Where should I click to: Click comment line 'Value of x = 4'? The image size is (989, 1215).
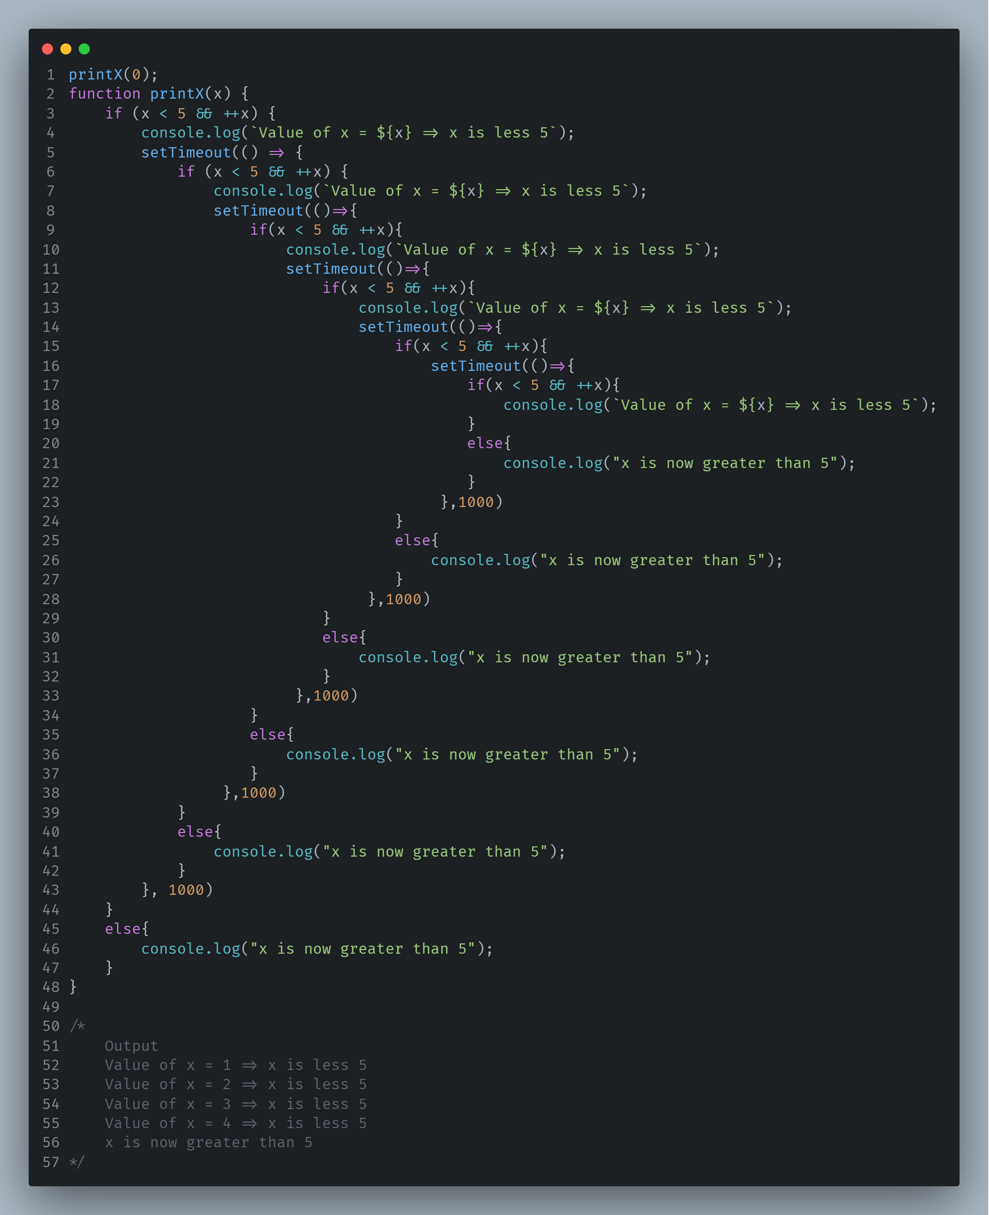[x=235, y=1123]
